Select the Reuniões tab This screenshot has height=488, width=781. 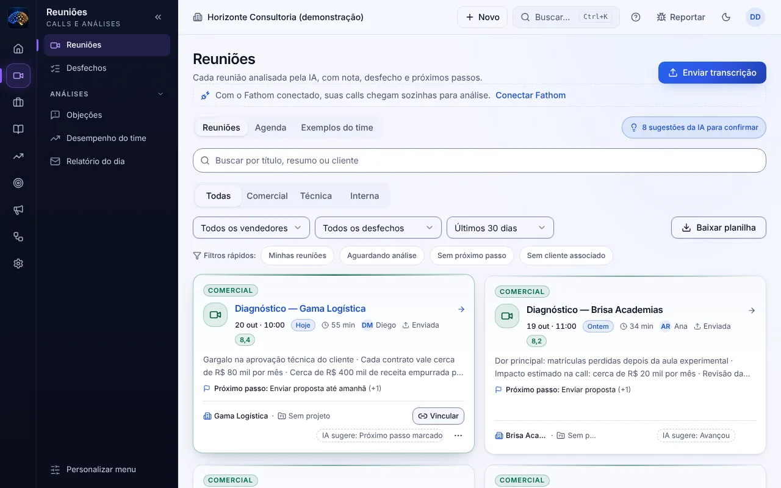tap(221, 127)
